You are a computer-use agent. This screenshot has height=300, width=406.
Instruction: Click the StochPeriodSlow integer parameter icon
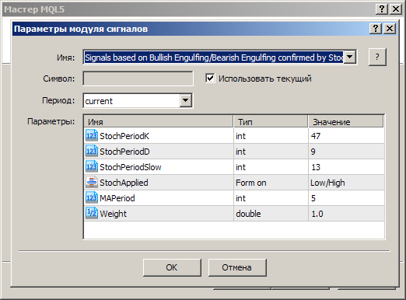92,166
